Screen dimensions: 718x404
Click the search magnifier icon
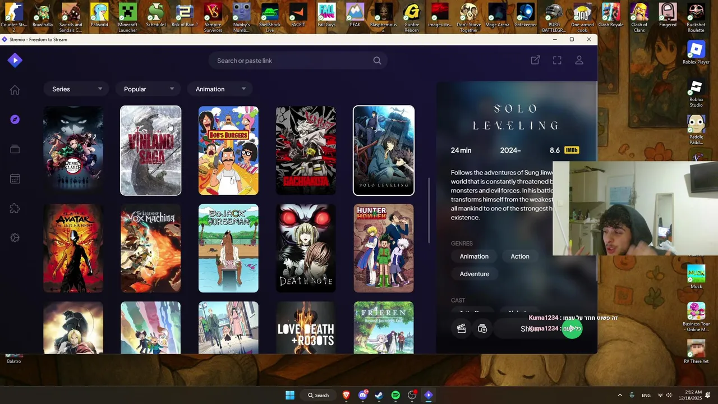point(377,61)
